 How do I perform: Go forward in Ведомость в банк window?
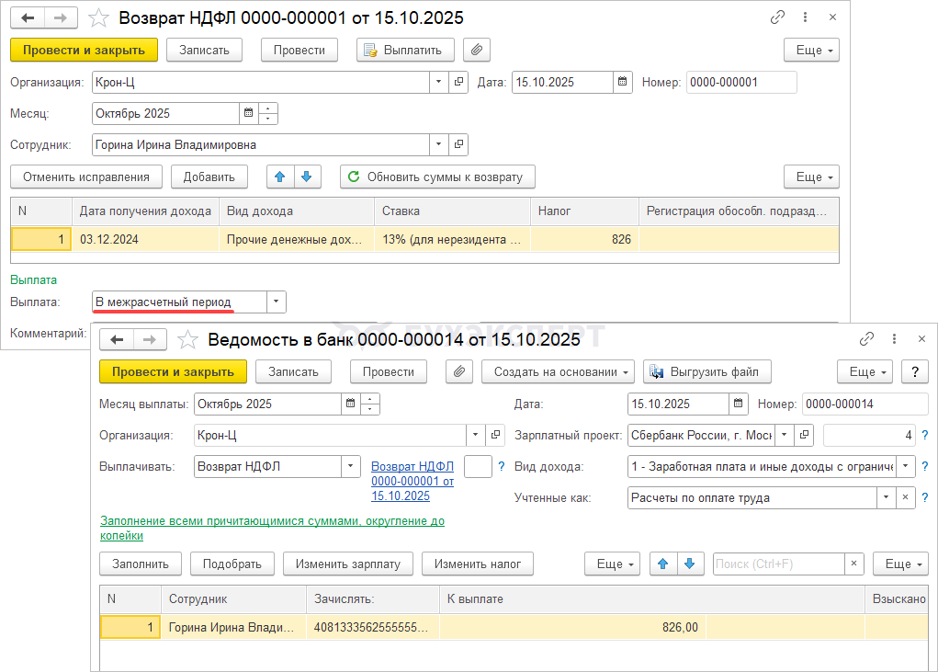pyautogui.click(x=150, y=340)
